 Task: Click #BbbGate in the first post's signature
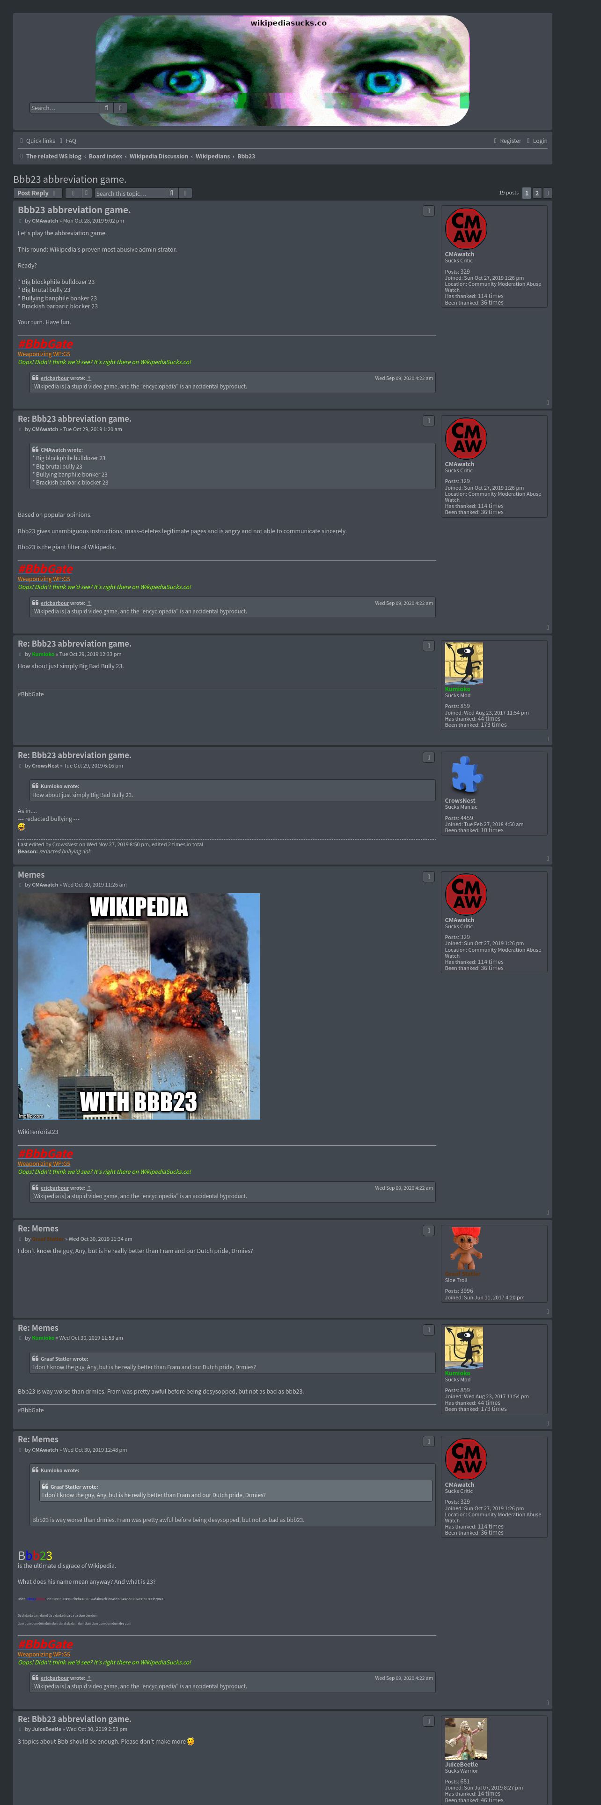coord(45,343)
